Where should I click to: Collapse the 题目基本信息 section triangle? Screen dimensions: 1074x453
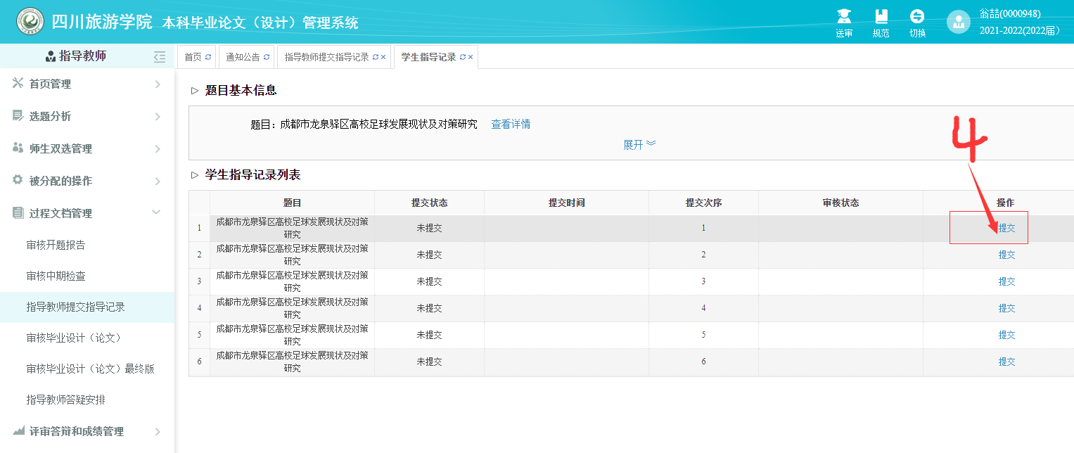pos(195,91)
